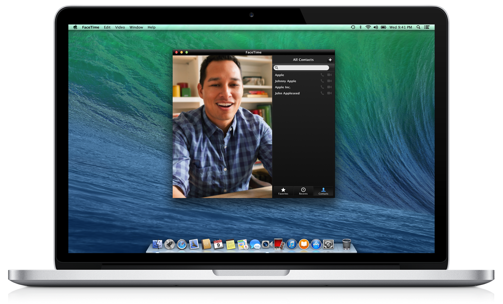
Task: Start audio call with Apple Inc.
Action: pos(322,87)
